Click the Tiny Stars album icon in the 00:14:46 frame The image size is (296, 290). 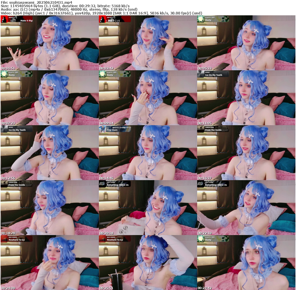coord(103,129)
